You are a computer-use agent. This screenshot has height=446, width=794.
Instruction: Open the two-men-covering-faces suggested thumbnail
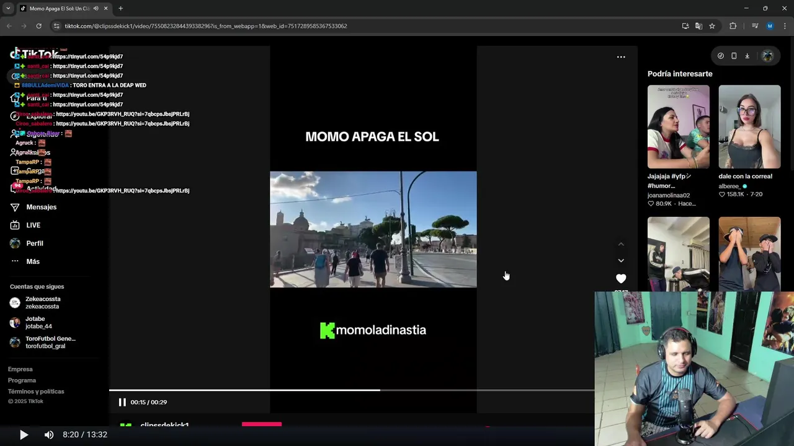click(749, 254)
